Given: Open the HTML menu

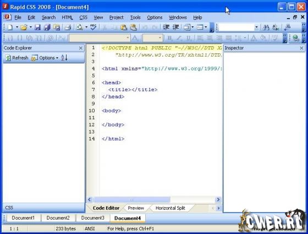Looking at the screenshot, I should click(x=67, y=18).
